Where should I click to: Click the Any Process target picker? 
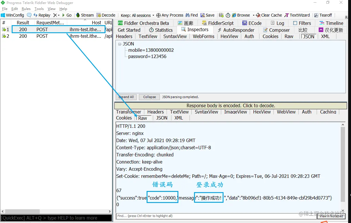(x=170, y=15)
